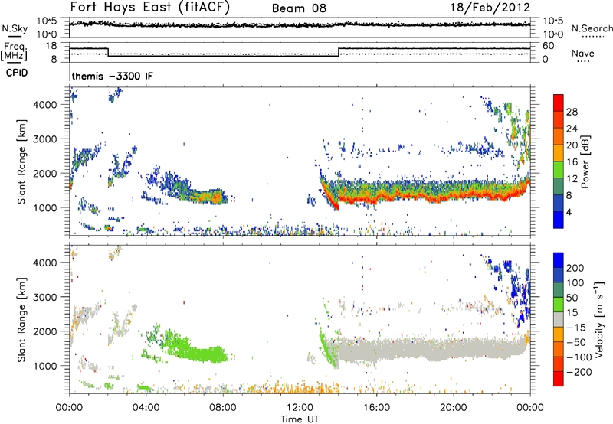The height and width of the screenshot is (424, 613).
Task: Select the gray -15 to 15 Velocity segment
Action: (559, 319)
